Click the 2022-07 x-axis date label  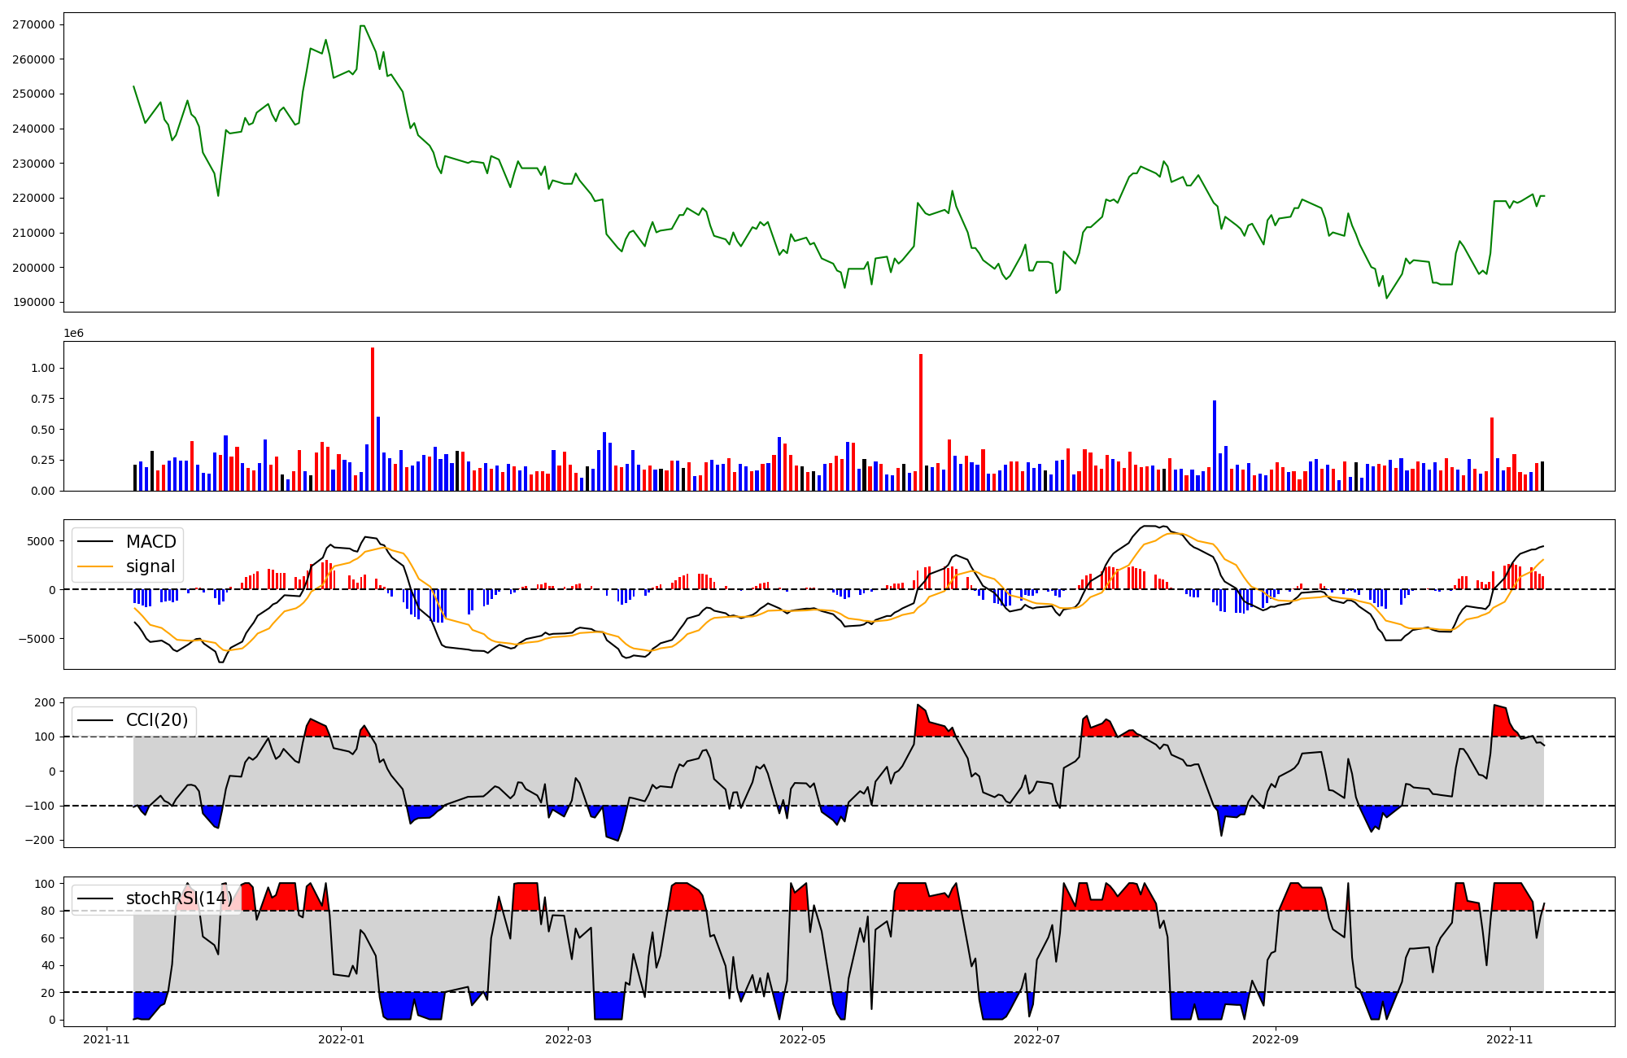click(x=1038, y=1039)
